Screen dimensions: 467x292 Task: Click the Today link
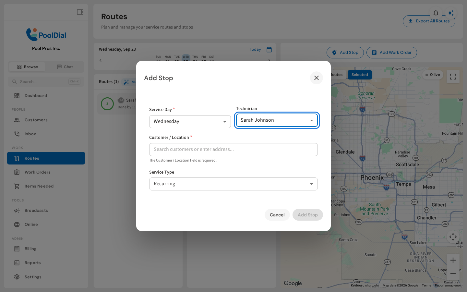[255, 49]
